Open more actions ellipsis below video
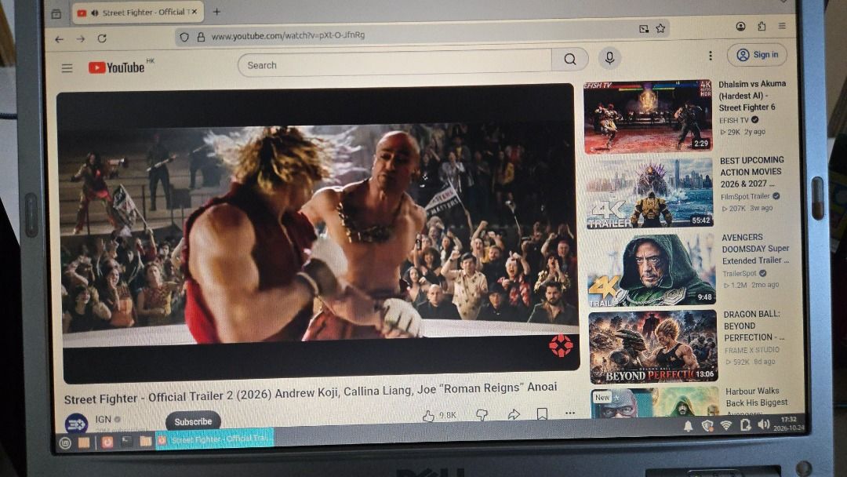Viewport: 847px width, 477px height. click(x=570, y=413)
